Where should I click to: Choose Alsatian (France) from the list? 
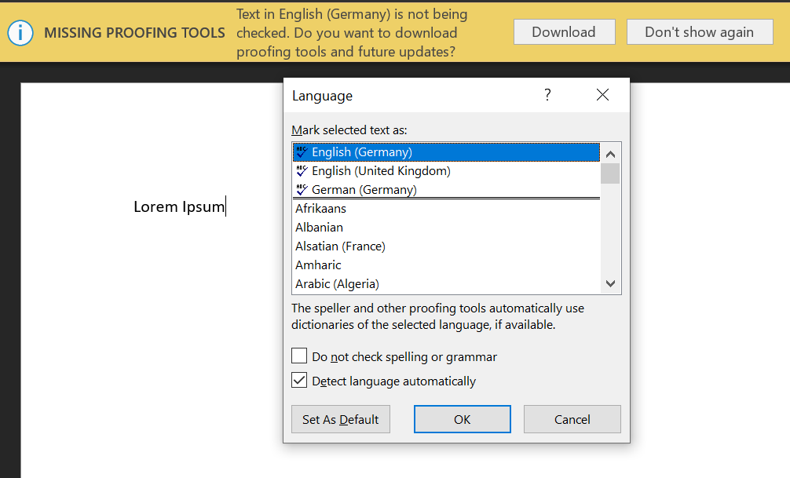[x=446, y=246]
